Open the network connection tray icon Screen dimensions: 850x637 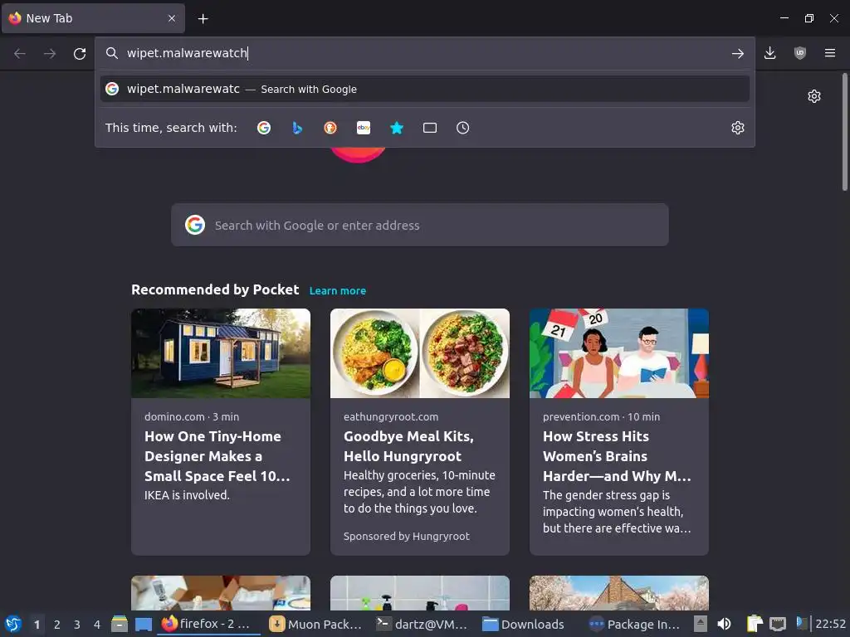(x=777, y=624)
